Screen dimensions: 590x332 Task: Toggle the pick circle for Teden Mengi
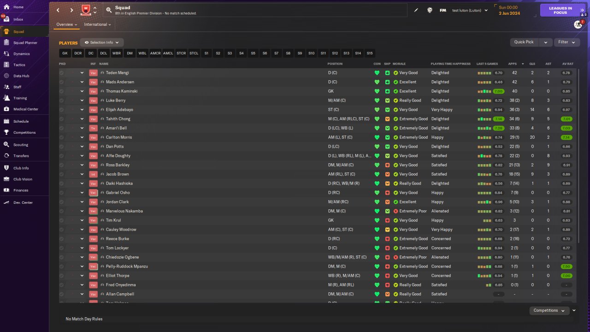coord(62,73)
